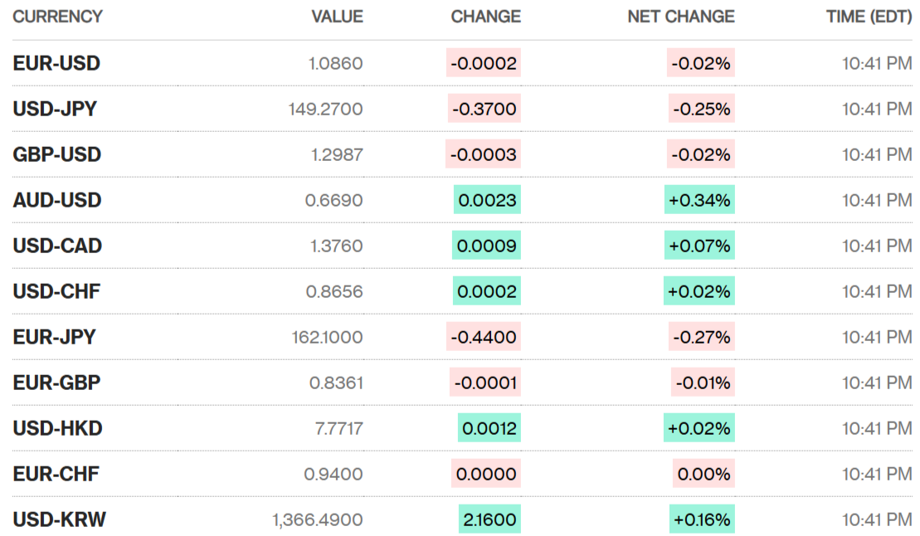
Task: Open the EUR-USD currency pair link
Action: pos(56,63)
